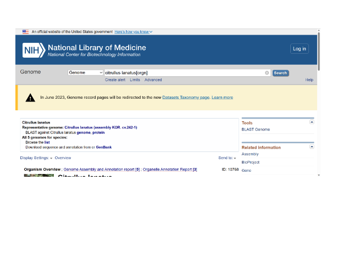Image resolution: width=337 pixels, height=253 pixels.
Task: Click the watermelon organism thumbnail
Action: 38,175
